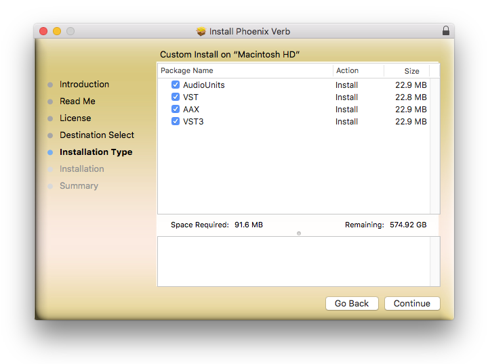Uncheck the VST3 package checkbox
This screenshot has height=364, width=488.
[176, 122]
